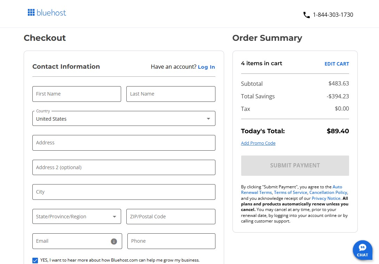Viewport: 379px width, 264px height.
Task: Uncheck the Bluehost marketing opt-in checkbox
Action: (35, 261)
